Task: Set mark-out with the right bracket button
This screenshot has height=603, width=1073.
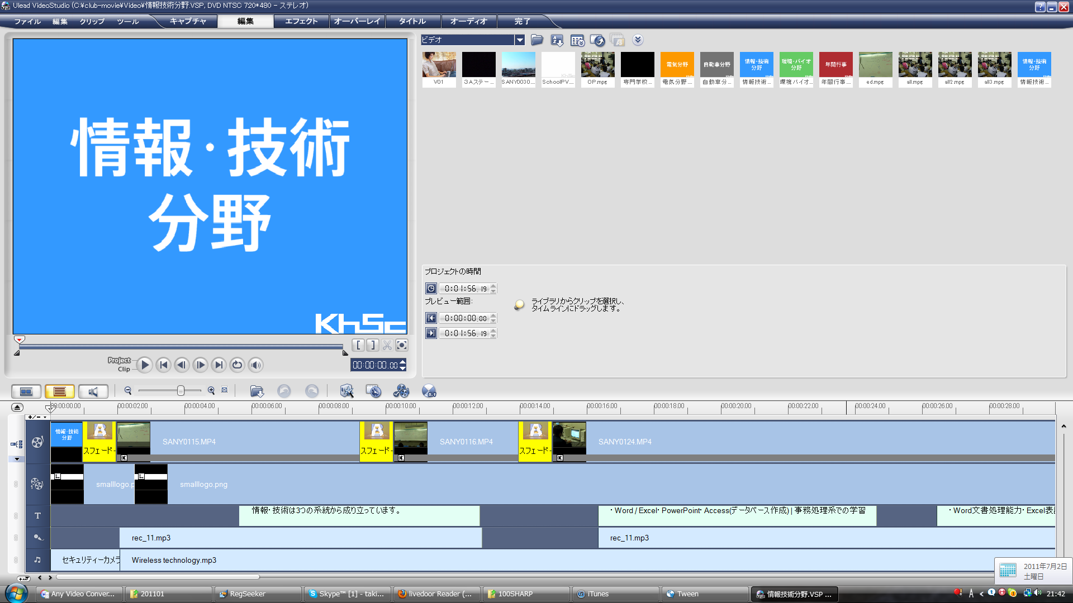Action: tap(373, 345)
